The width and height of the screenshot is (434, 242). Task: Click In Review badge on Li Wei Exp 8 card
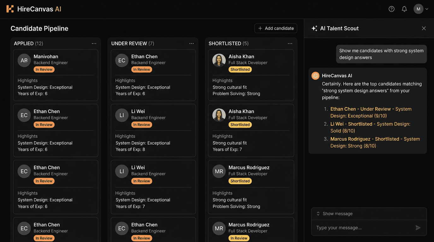(142, 125)
